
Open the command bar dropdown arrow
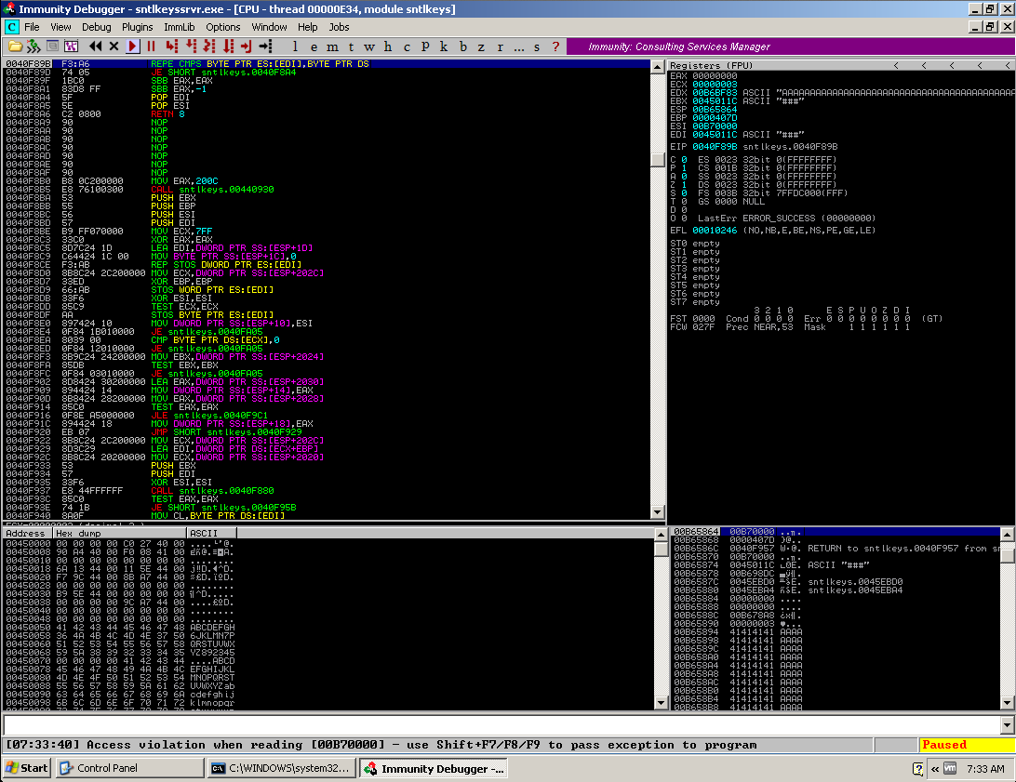click(1008, 725)
